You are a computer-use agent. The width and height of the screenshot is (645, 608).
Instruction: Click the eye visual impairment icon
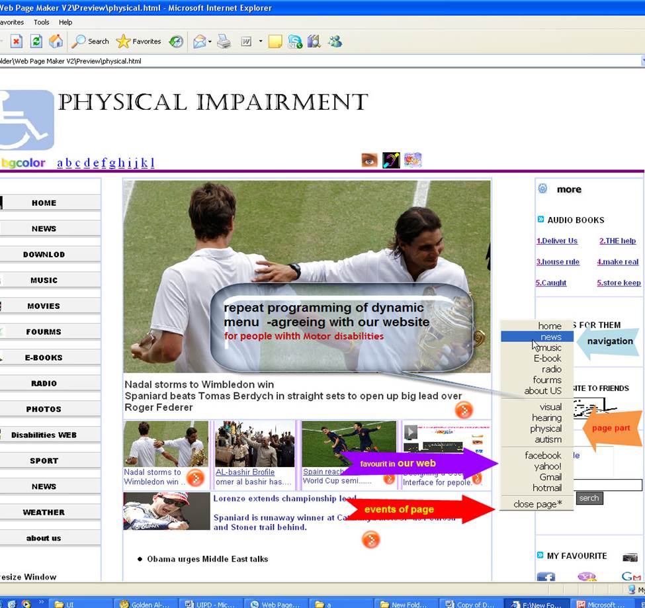(x=370, y=160)
